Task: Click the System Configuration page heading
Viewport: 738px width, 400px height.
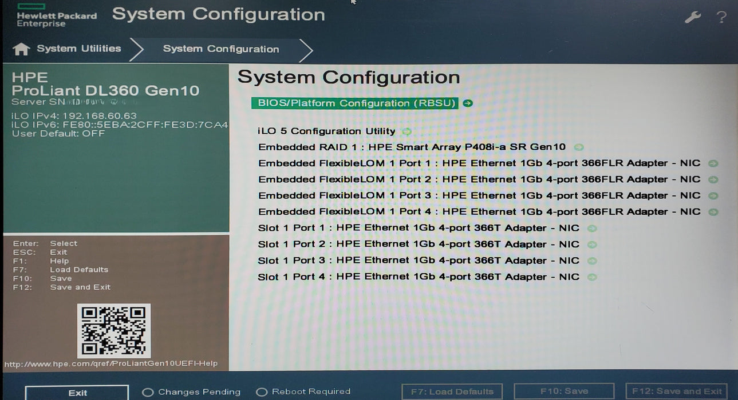Action: pyautogui.click(x=349, y=77)
